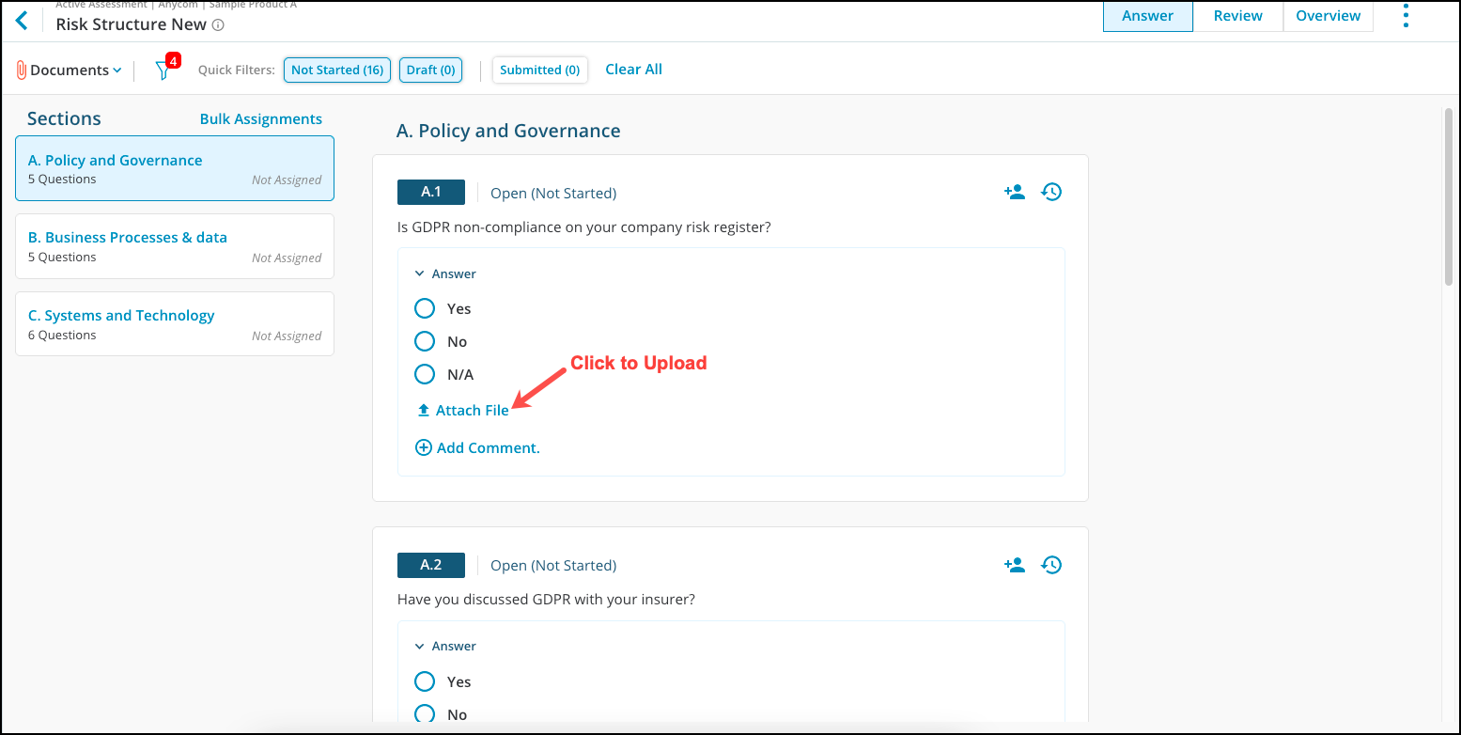Click Open (Not Started) status on A.1
The image size is (1461, 735).
[x=553, y=194]
